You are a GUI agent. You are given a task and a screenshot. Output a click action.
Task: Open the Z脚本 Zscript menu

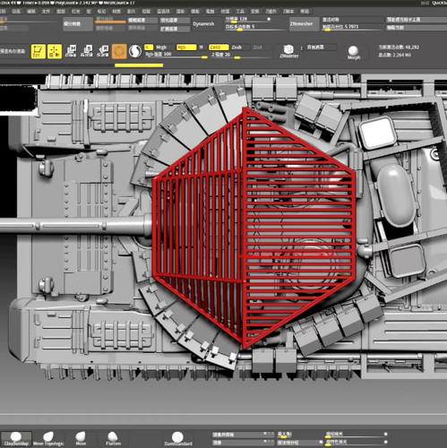288,12
